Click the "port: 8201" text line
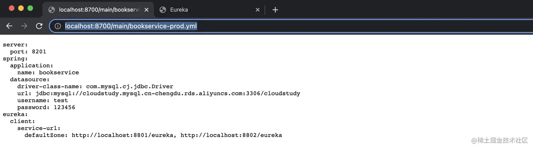The height and width of the screenshot is (149, 533). [28, 52]
